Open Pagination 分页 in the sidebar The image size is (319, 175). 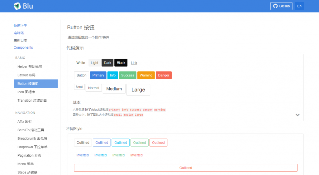coord(29,155)
